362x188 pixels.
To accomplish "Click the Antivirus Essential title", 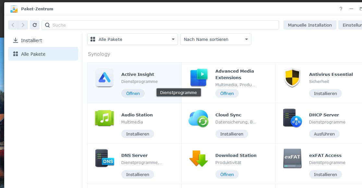I will pos(331,74).
